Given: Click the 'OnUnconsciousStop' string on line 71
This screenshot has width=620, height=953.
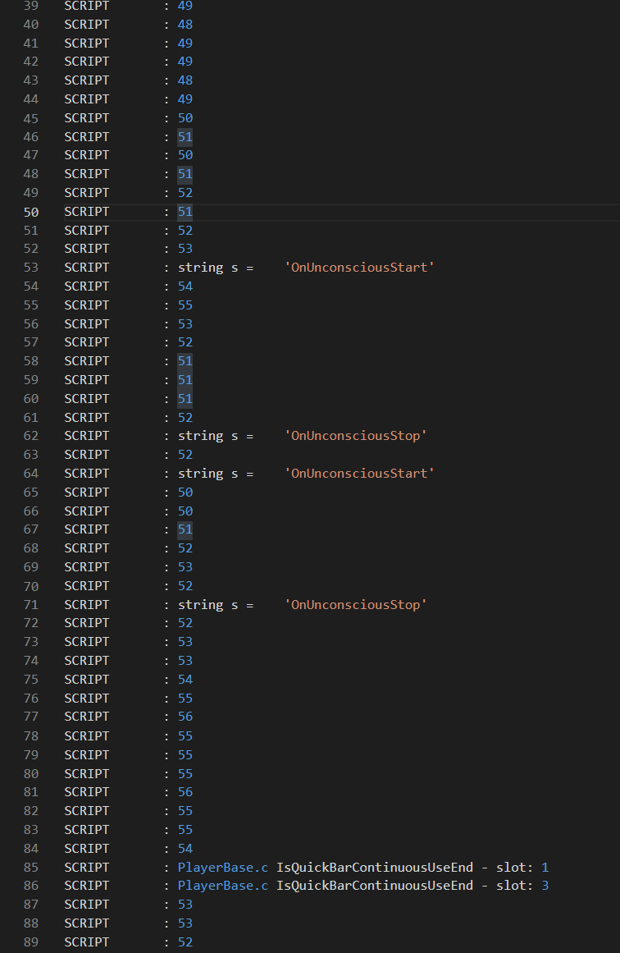Looking at the screenshot, I should 356,605.
